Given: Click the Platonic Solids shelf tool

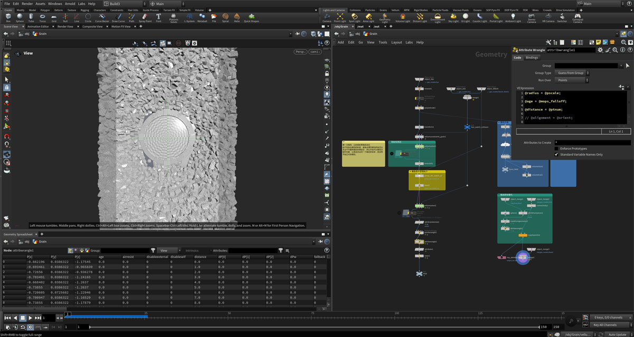Looking at the screenshot, I should pos(174,17).
